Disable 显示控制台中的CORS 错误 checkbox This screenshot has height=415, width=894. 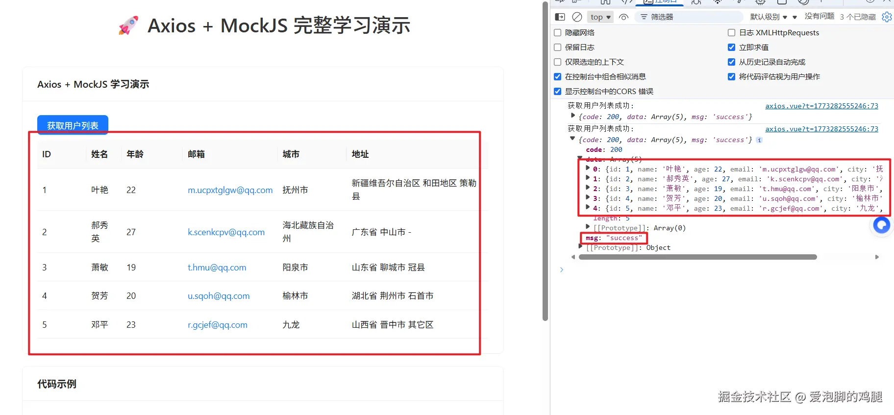point(557,92)
